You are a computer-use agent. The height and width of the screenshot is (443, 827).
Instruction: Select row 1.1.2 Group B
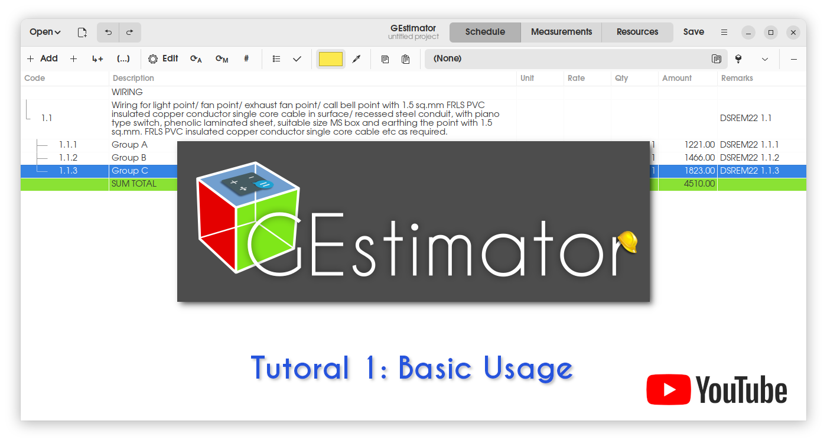[413, 158]
